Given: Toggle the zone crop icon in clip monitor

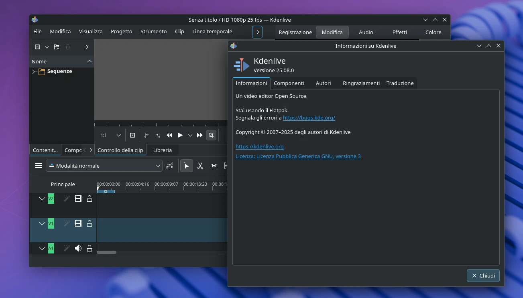Looking at the screenshot, I should [211, 135].
